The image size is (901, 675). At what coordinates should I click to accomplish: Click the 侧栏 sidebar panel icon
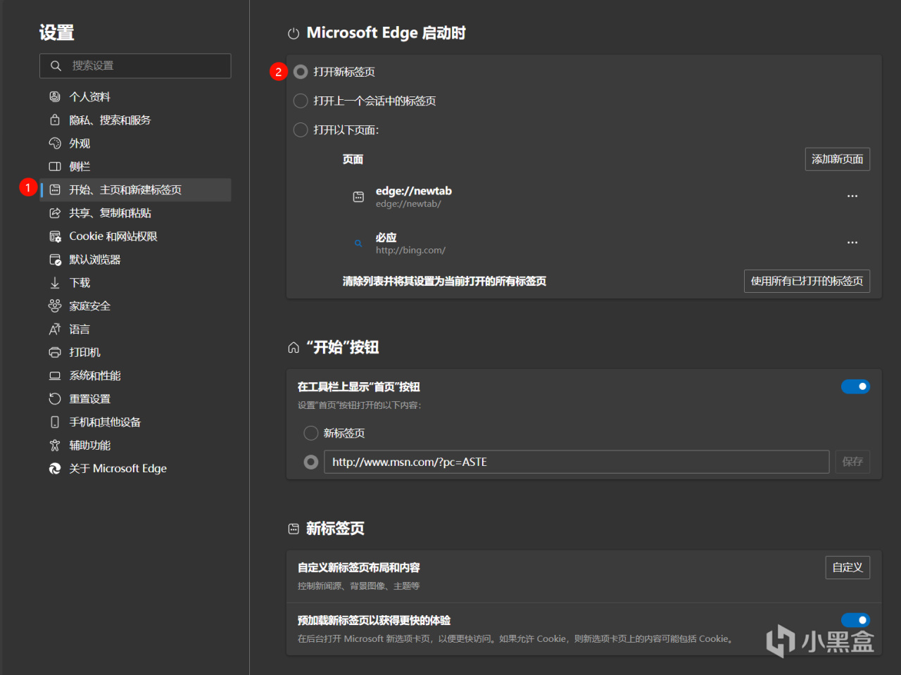(55, 166)
